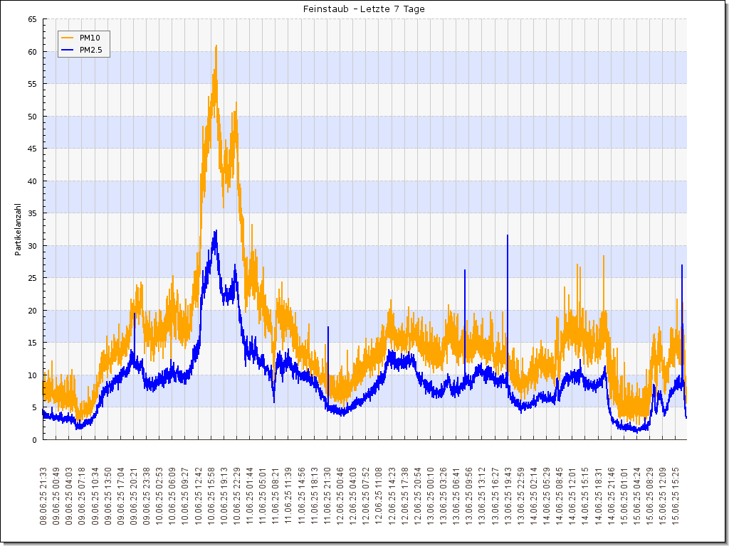Viewport: 729px width, 546px height.
Task: Click the 50 tick on the y-axis
Action: [32, 116]
